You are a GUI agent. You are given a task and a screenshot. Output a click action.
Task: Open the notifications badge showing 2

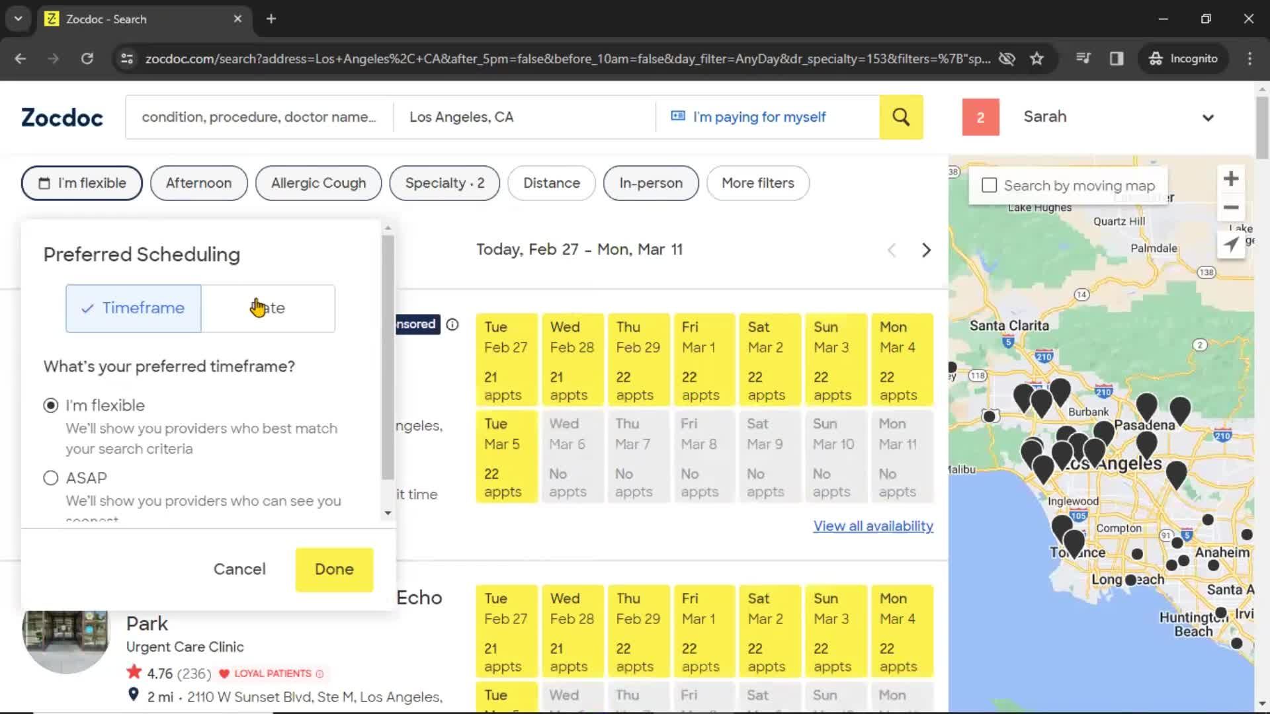(980, 117)
